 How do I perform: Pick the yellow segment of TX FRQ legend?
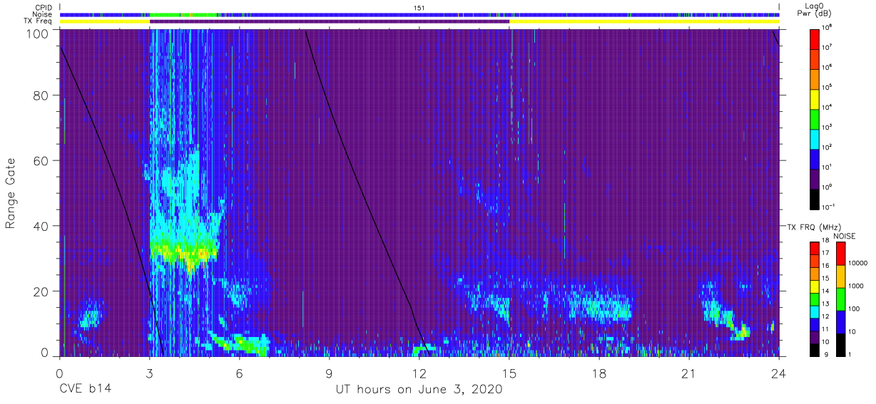pyautogui.click(x=815, y=286)
